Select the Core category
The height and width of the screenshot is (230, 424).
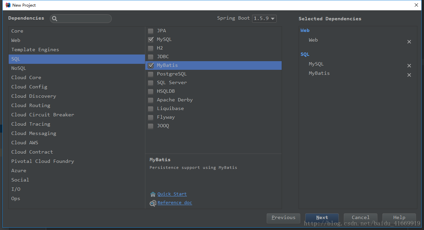[x=77, y=31]
